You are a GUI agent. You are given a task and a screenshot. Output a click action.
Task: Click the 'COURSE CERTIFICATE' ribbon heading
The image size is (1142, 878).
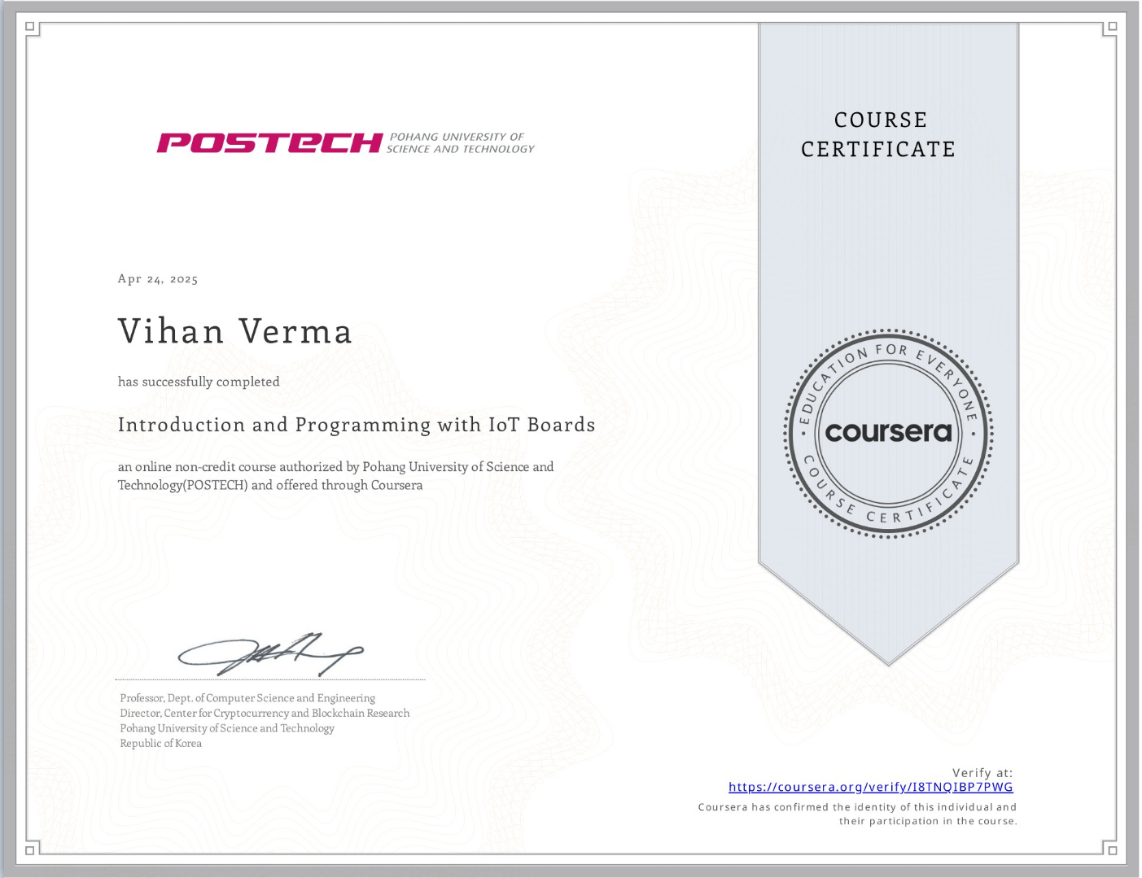pyautogui.click(x=879, y=135)
